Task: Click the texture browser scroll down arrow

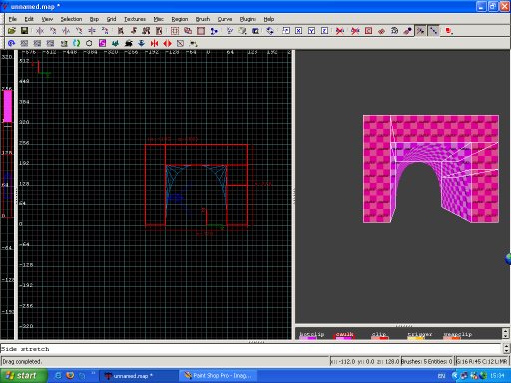Action: [x=506, y=336]
